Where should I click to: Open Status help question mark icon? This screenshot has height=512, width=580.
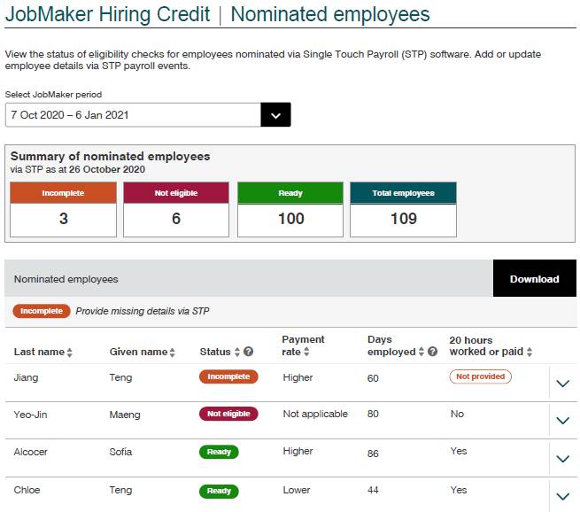click(249, 353)
